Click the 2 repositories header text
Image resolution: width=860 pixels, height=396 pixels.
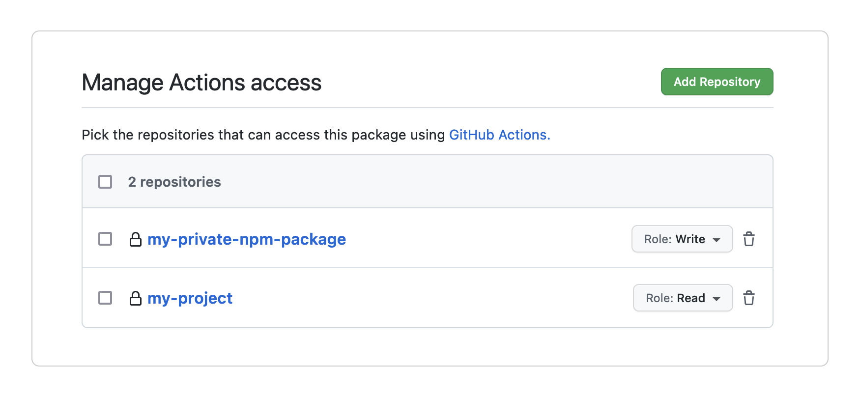[x=174, y=182]
